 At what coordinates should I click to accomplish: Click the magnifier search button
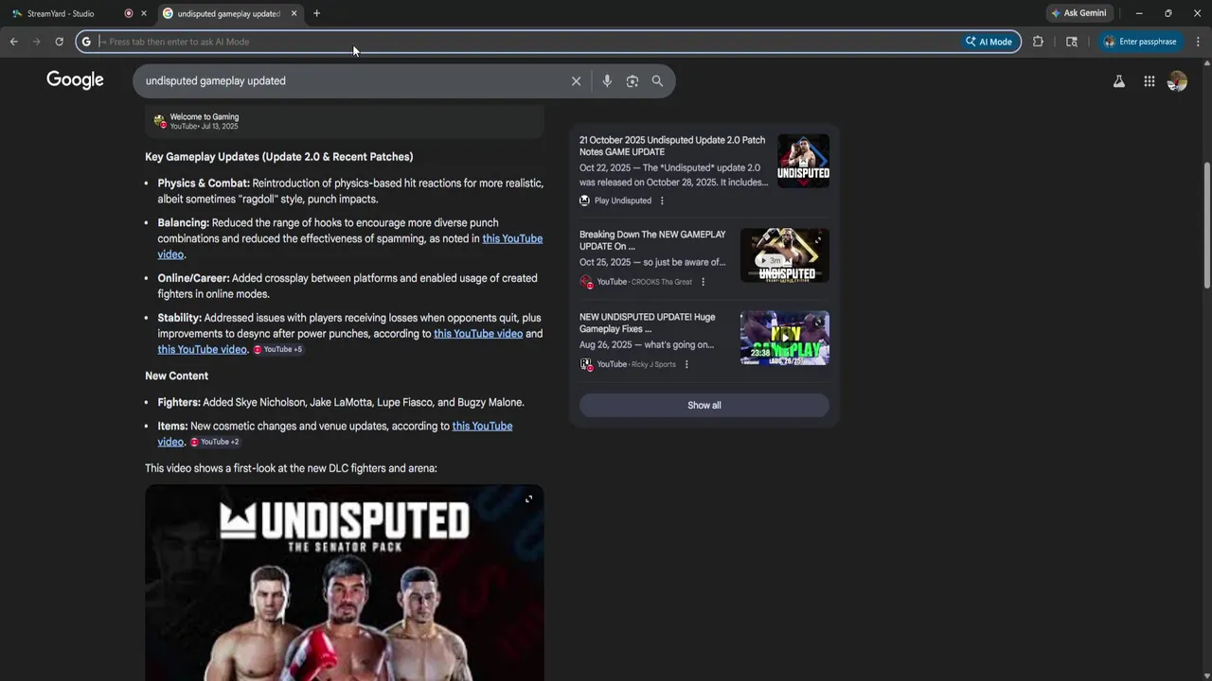pos(657,81)
